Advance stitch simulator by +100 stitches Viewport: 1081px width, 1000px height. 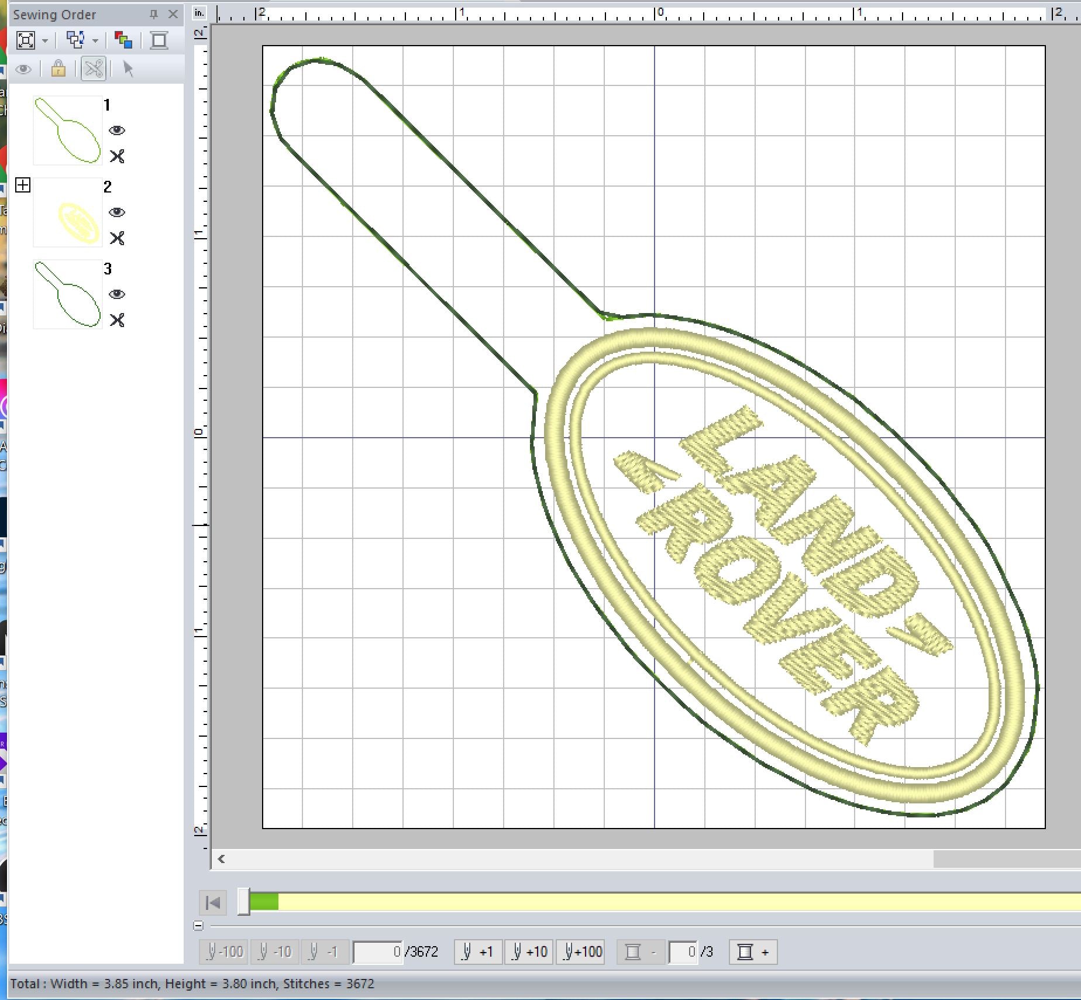click(x=581, y=952)
